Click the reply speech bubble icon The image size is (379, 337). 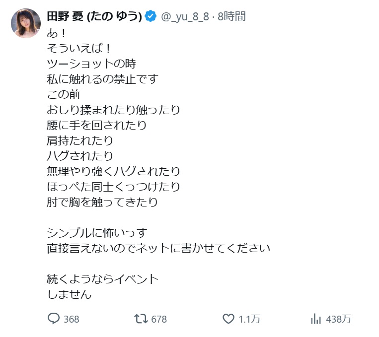tap(54, 319)
